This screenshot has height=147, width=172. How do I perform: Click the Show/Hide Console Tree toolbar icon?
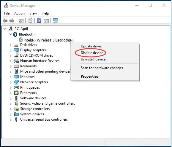[21, 20]
